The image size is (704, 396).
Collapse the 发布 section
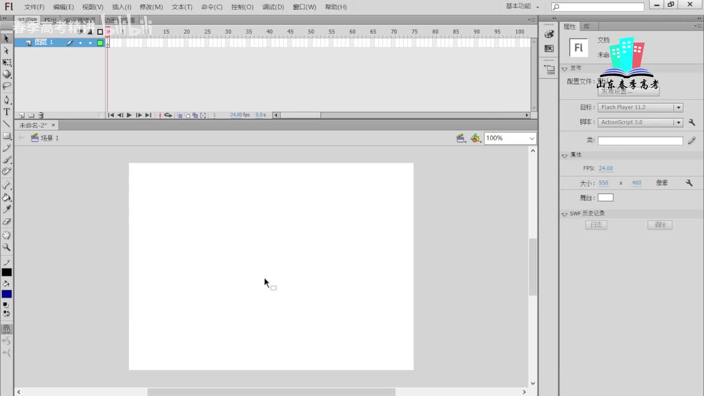tap(564, 69)
